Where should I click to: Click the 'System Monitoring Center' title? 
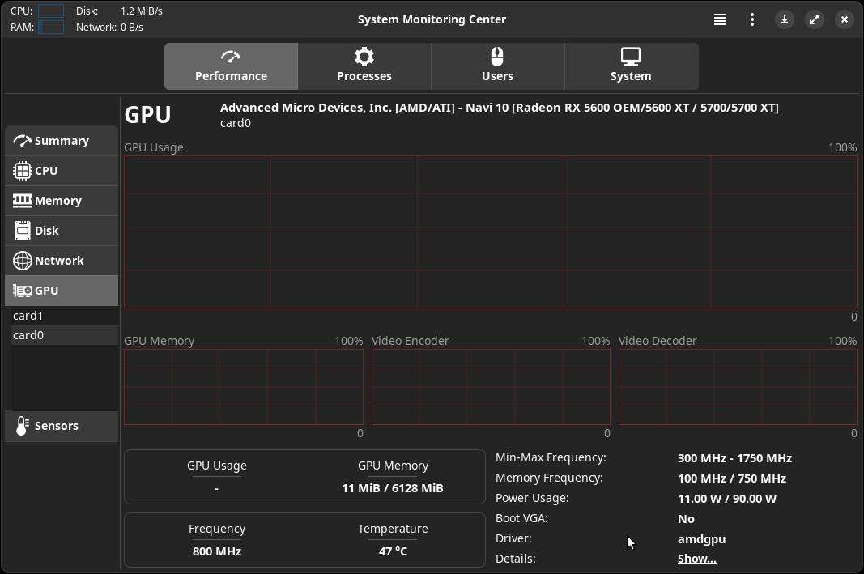[432, 19]
